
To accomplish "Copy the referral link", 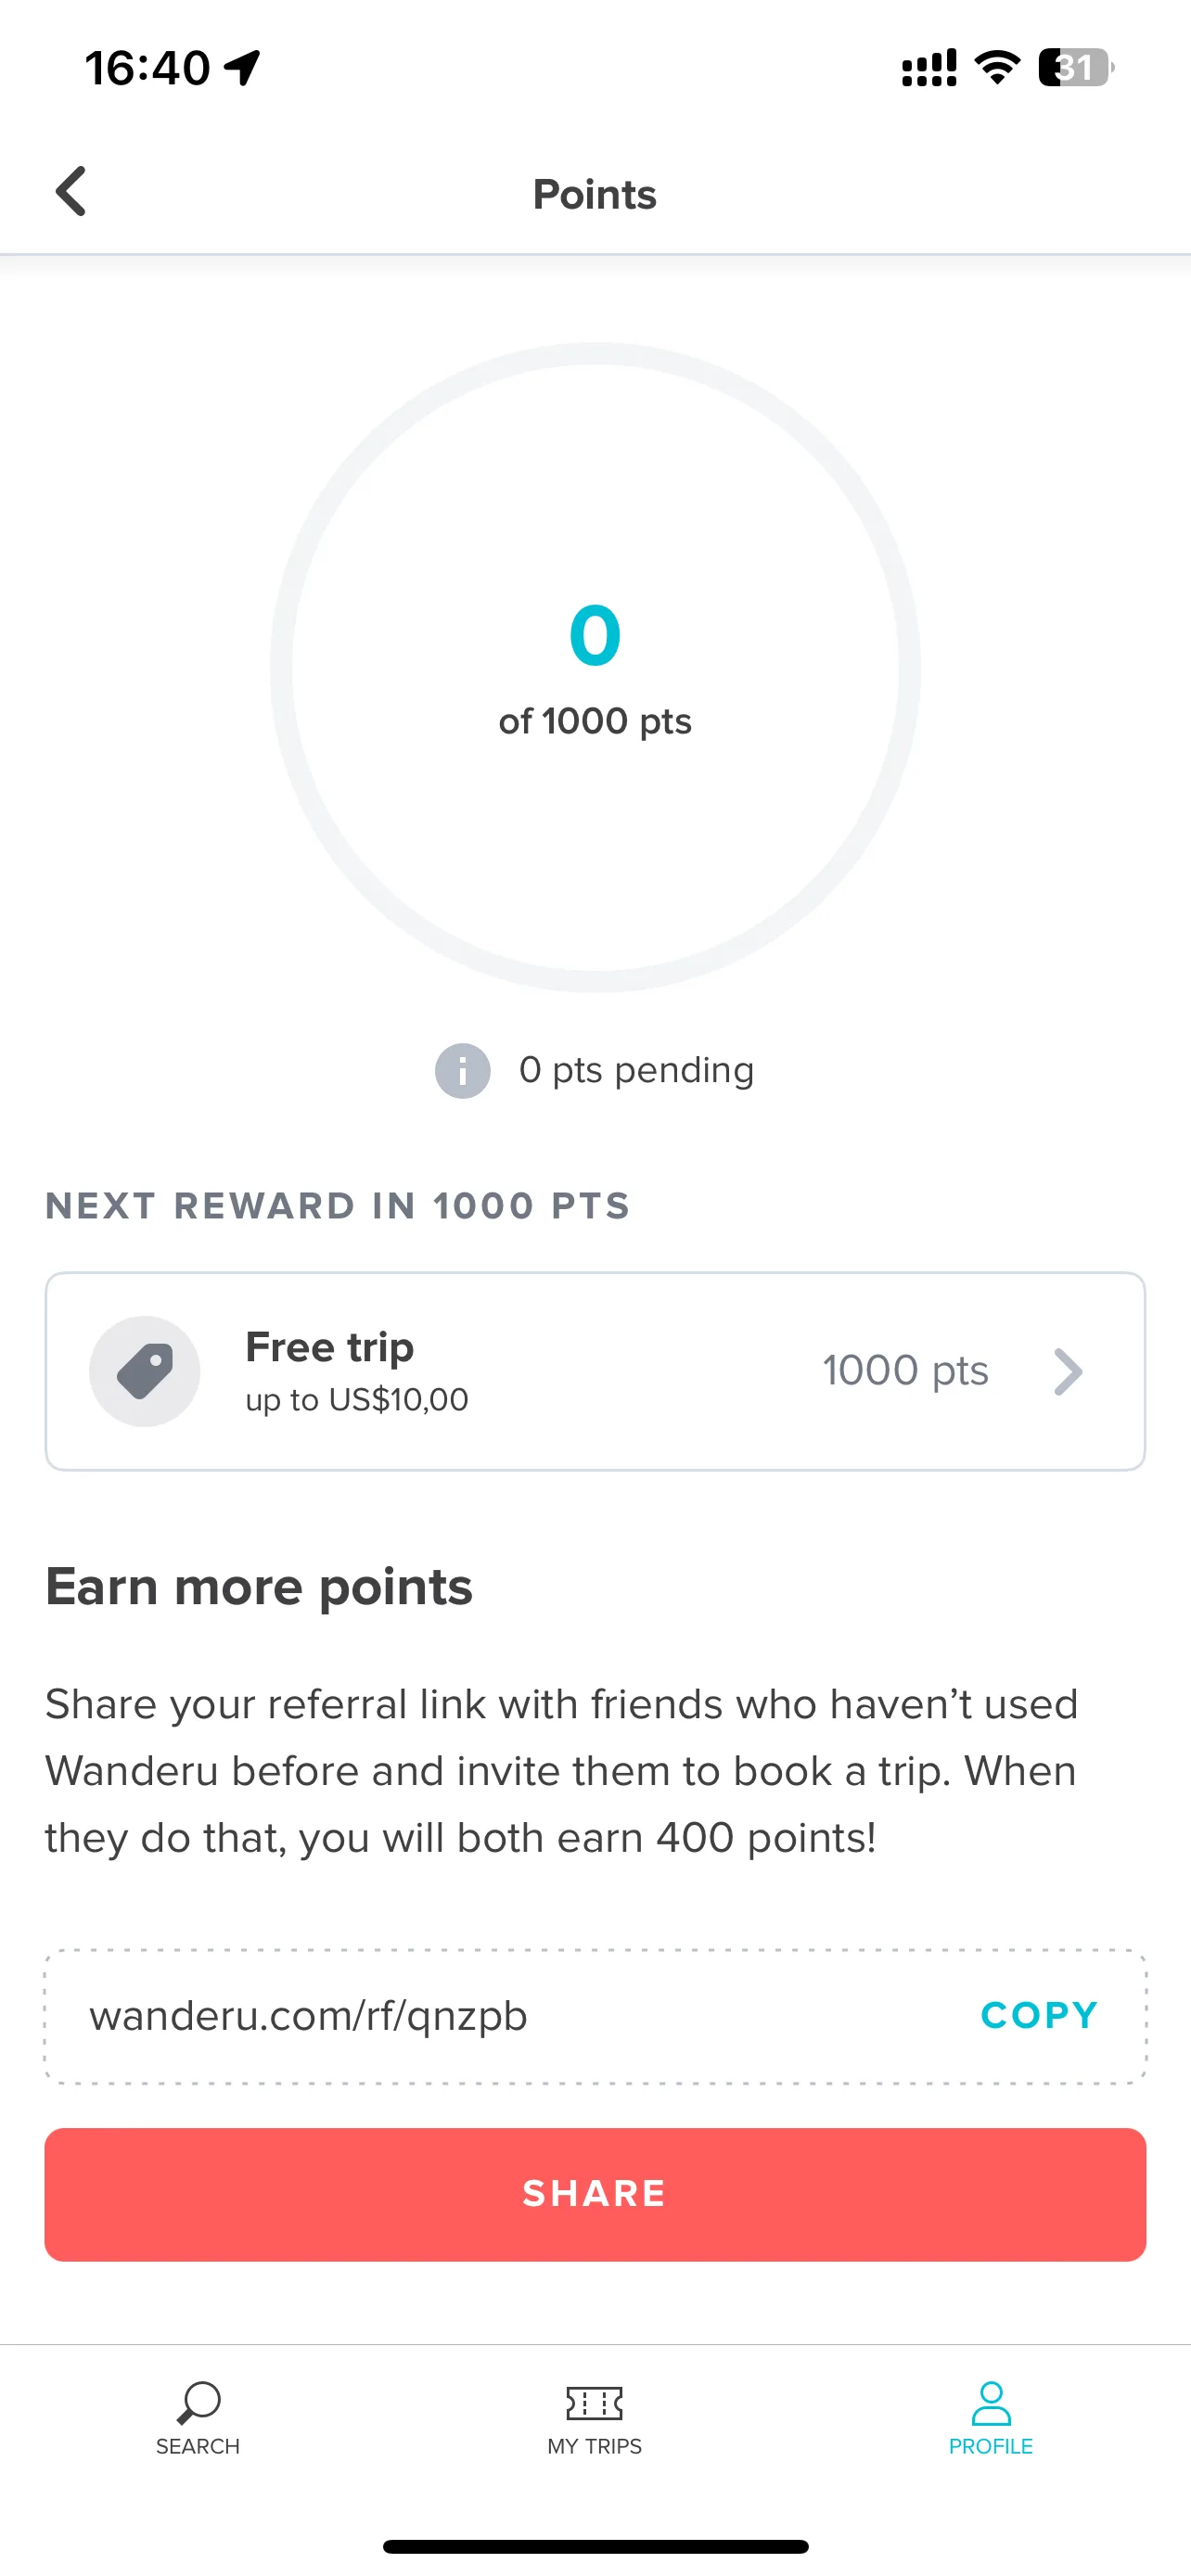I will point(1039,2015).
